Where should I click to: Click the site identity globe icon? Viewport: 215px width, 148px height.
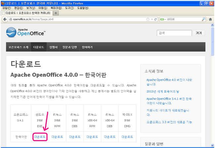(11, 19)
